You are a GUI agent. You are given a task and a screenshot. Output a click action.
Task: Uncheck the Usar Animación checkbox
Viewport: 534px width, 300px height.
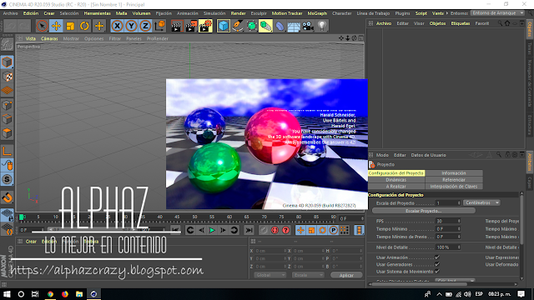pyautogui.click(x=437, y=257)
